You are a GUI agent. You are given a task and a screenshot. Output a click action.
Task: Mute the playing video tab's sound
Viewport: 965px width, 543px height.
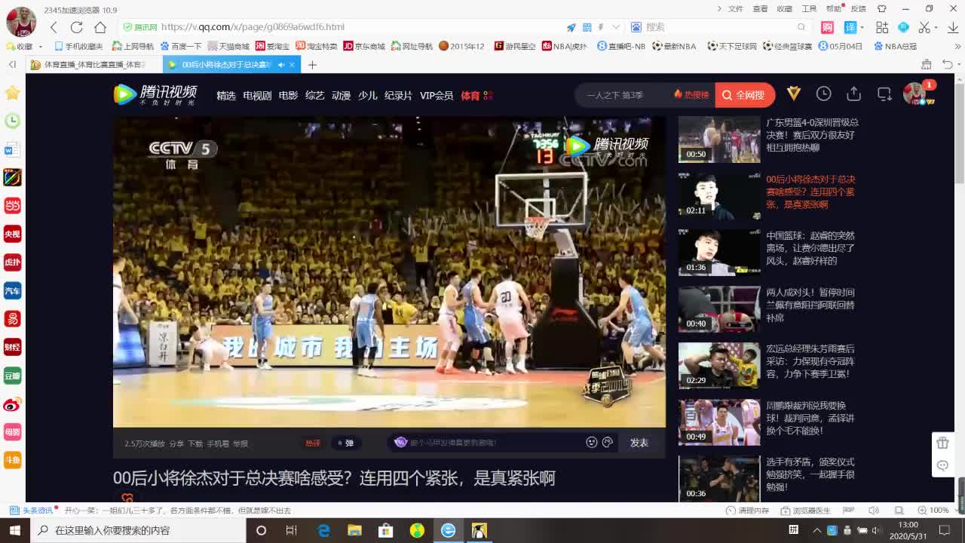(281, 65)
